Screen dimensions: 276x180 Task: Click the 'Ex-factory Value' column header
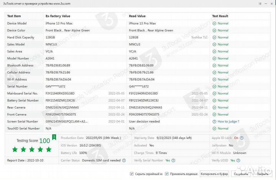pyautogui.click(x=58, y=16)
